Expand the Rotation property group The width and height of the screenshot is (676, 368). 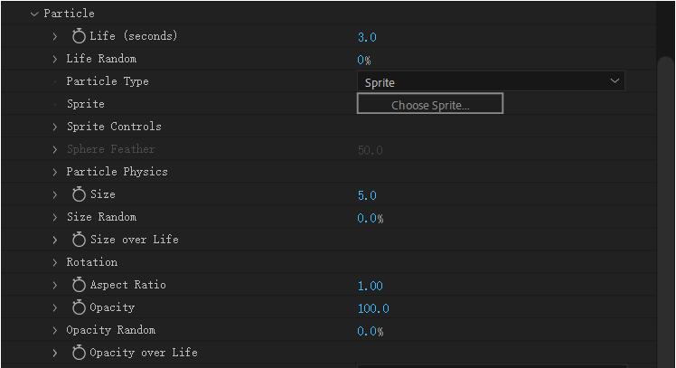pos(55,262)
